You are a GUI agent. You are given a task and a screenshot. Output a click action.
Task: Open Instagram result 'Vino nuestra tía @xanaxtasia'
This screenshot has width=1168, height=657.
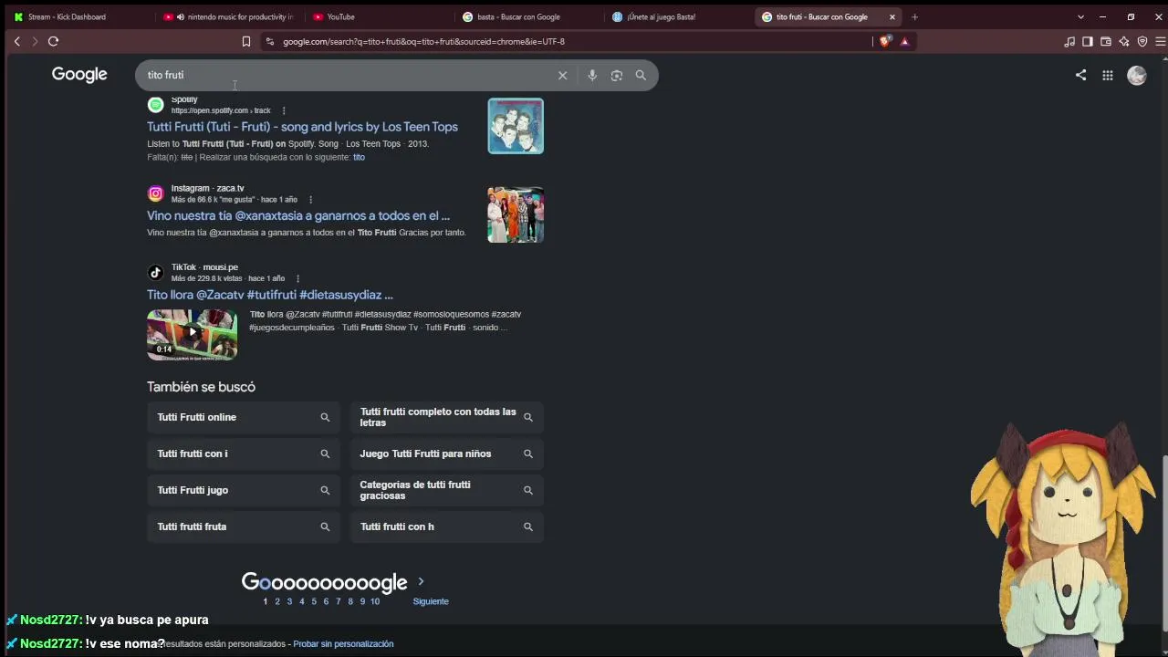coord(298,216)
